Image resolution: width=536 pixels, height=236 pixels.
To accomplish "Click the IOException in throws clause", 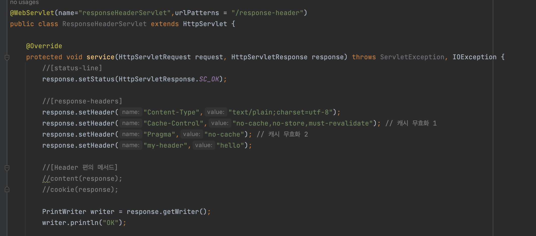I will tap(474, 57).
